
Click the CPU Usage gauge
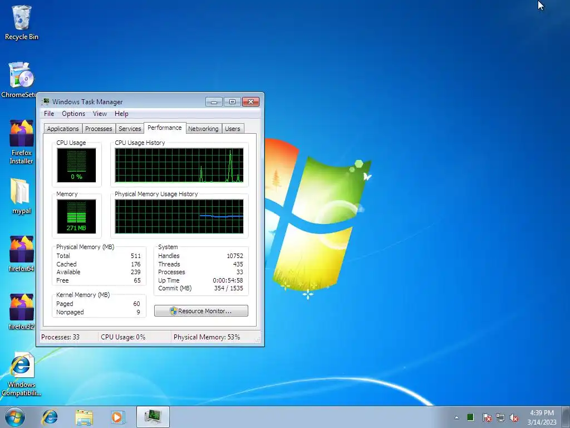point(76,165)
